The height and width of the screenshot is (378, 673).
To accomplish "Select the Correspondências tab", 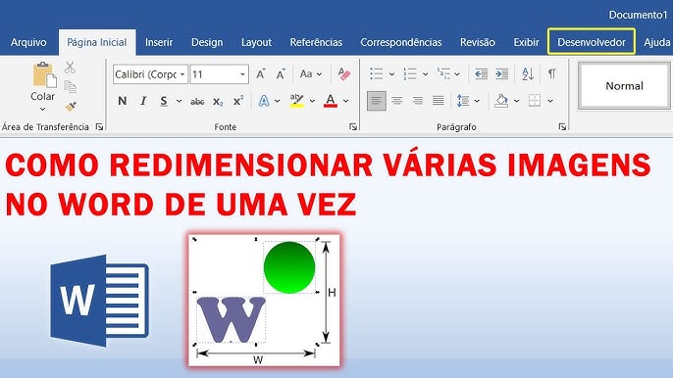I will coord(401,42).
